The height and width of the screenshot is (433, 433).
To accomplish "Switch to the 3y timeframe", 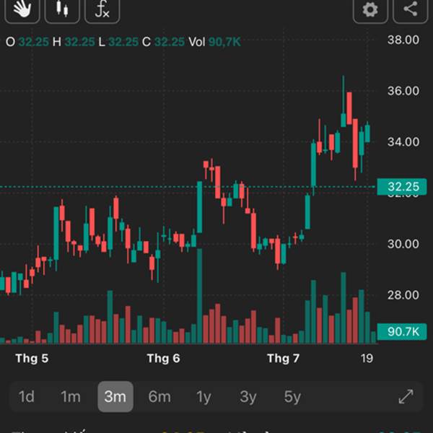I will point(248,396).
